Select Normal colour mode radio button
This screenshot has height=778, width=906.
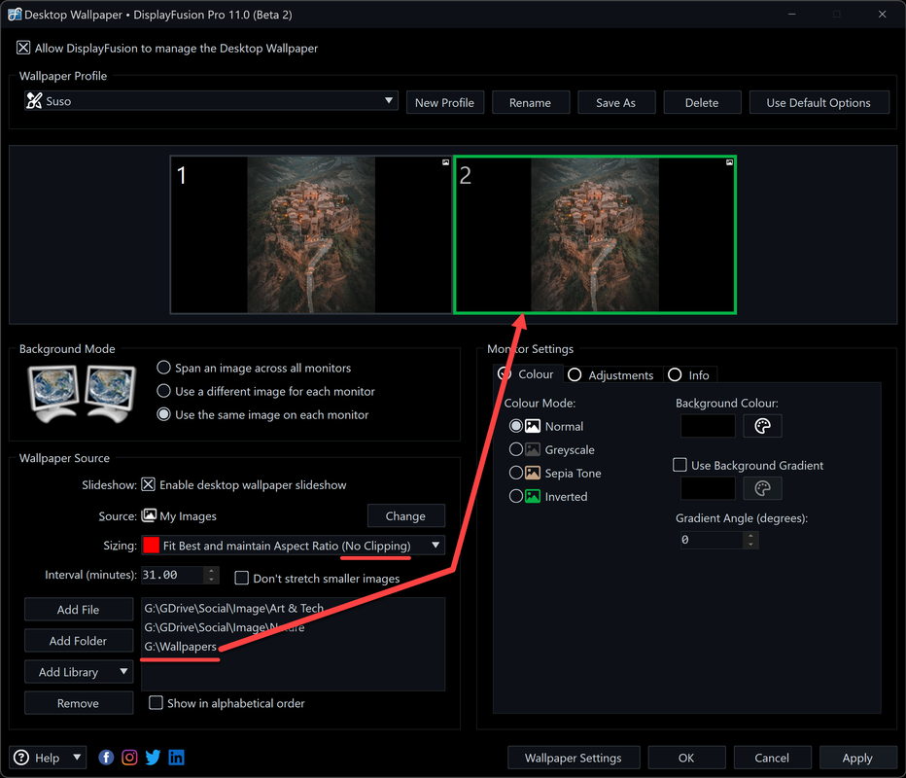click(x=515, y=426)
